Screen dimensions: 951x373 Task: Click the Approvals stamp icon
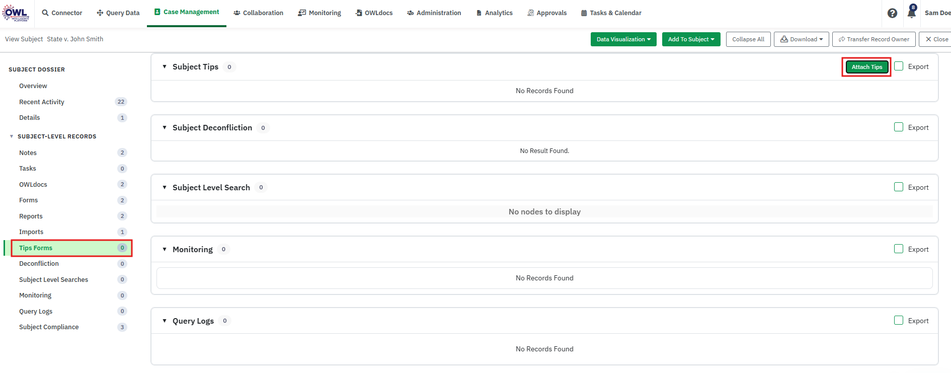pyautogui.click(x=530, y=13)
